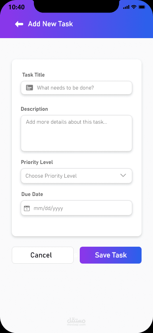
Task: Click the Priority Level label
Action: (37, 162)
